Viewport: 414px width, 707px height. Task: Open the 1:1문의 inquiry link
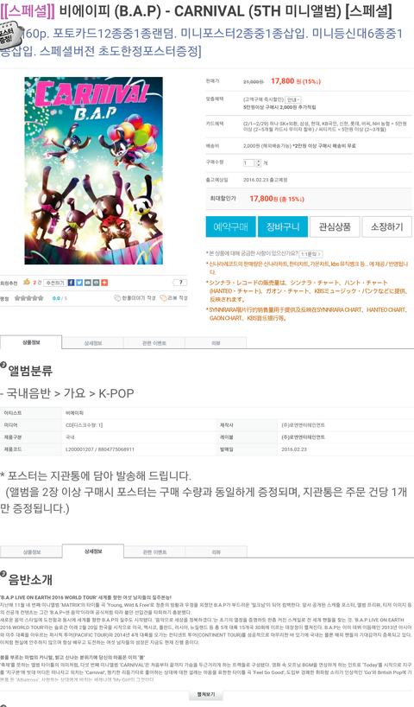point(310,254)
